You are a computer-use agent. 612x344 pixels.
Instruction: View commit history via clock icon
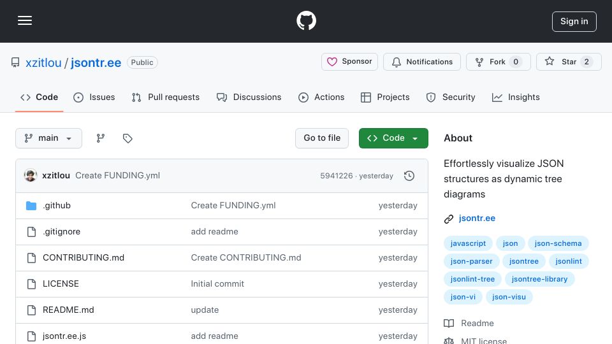(409, 176)
